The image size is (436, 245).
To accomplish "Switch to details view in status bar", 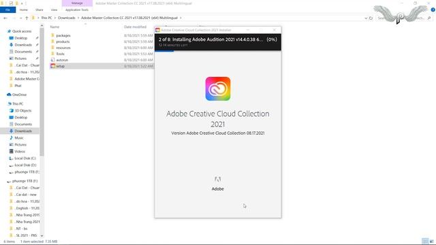I will click(x=425, y=241).
